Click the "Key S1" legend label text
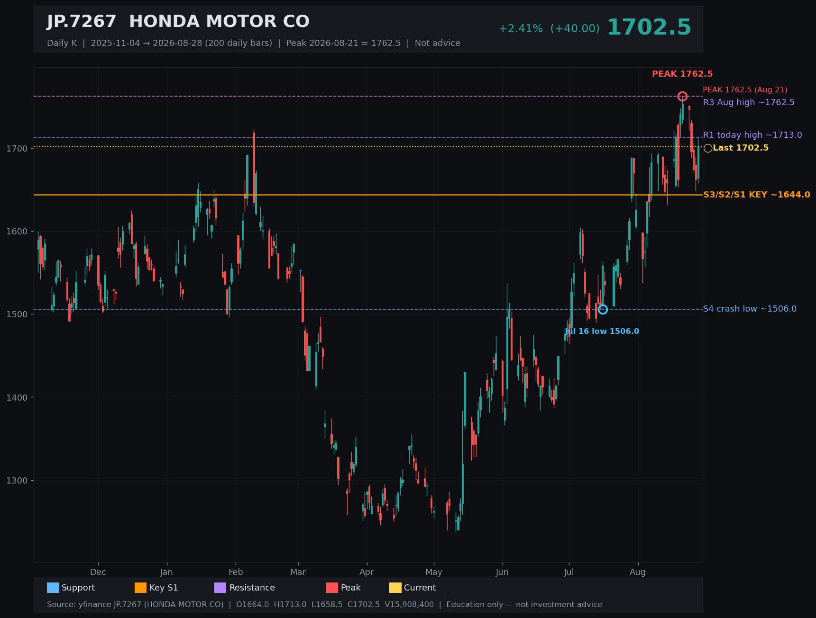This screenshot has height=618, width=816. tap(164, 588)
